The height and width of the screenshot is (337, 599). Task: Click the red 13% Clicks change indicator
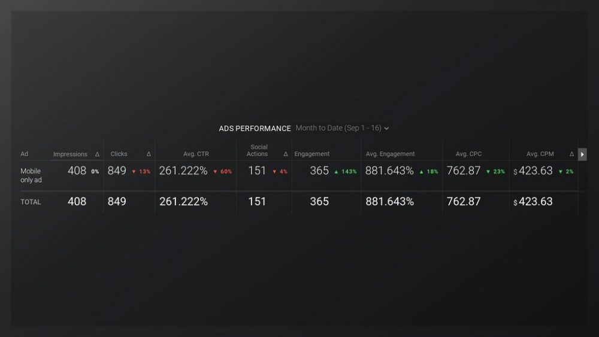(x=141, y=172)
